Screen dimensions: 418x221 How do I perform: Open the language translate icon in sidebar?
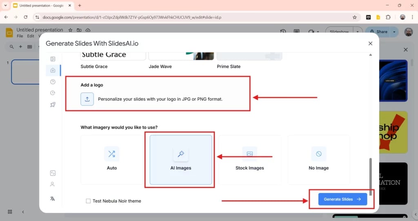(x=52, y=199)
